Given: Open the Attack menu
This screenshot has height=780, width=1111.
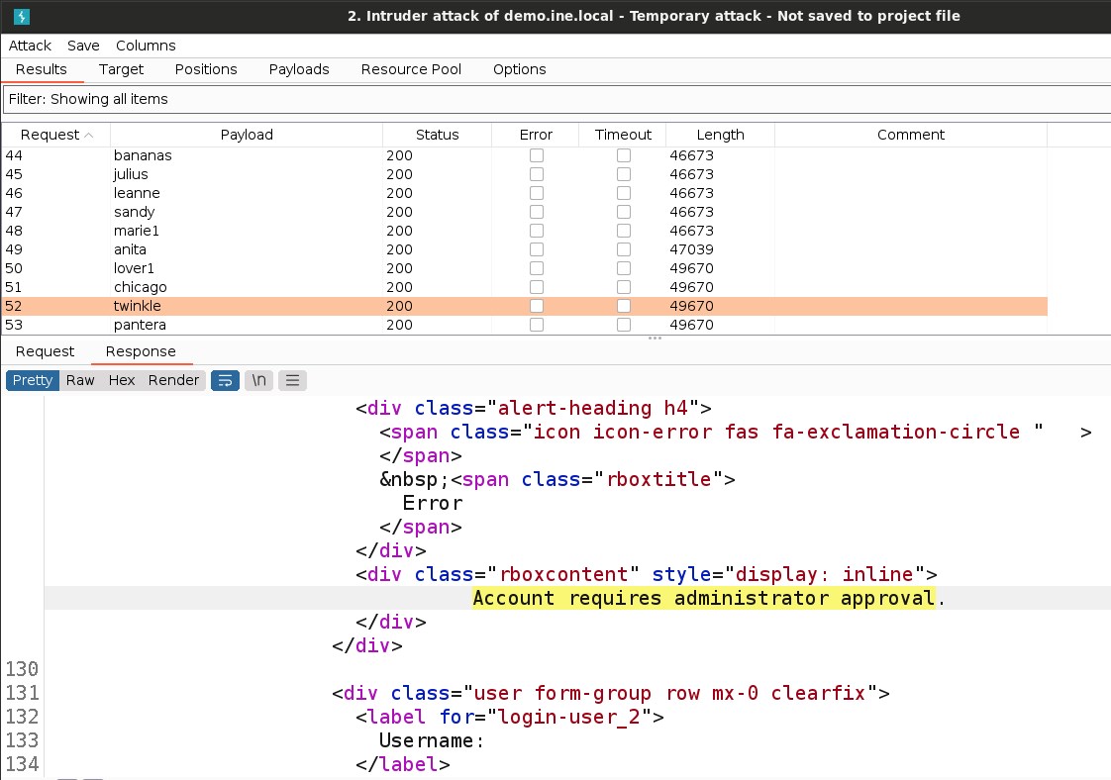Looking at the screenshot, I should coord(30,46).
